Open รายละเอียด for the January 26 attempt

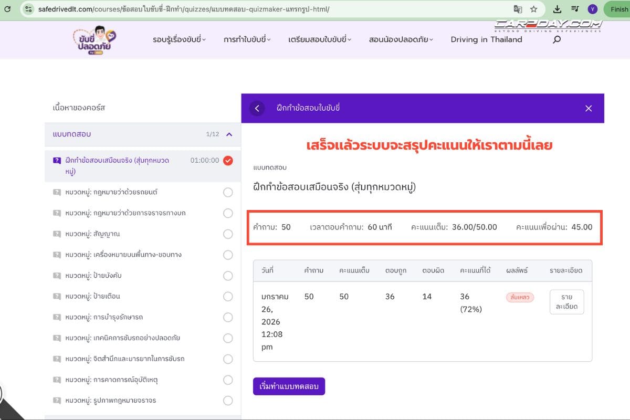tap(566, 301)
